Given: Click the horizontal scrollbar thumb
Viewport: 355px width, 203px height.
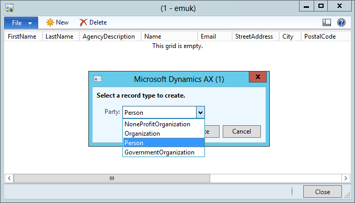Looking at the screenshot, I should click(x=111, y=178).
